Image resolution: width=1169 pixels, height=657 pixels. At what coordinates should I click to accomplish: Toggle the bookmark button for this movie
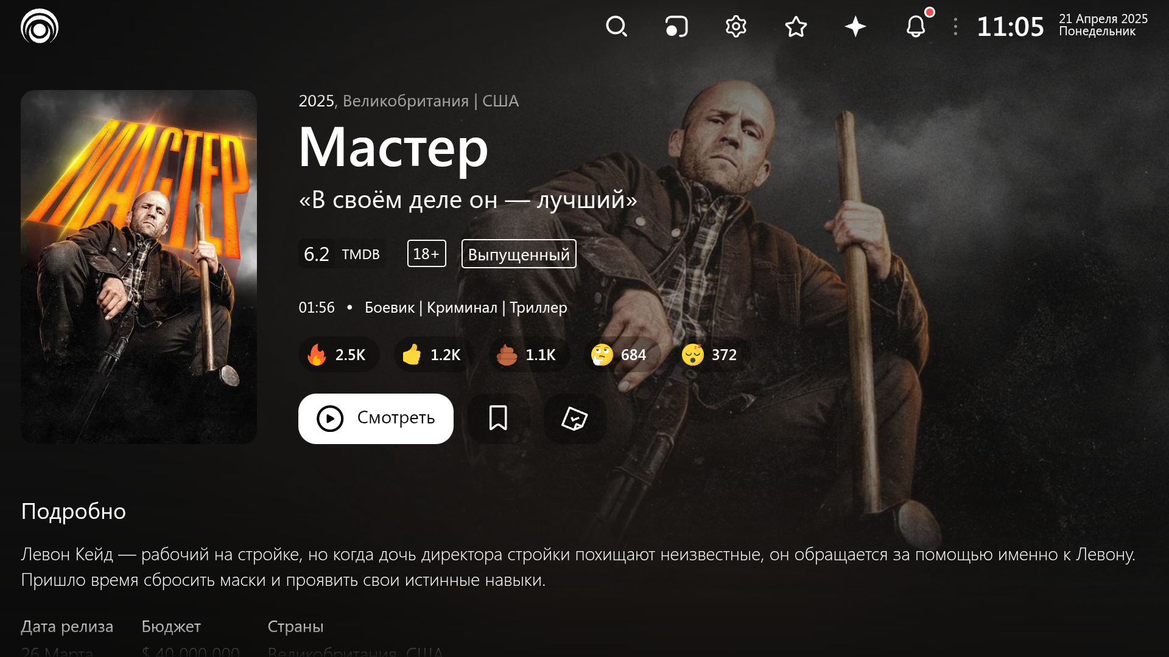[498, 419]
